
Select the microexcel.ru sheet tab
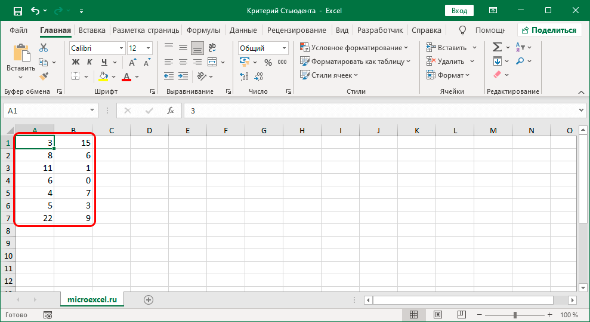(92, 300)
